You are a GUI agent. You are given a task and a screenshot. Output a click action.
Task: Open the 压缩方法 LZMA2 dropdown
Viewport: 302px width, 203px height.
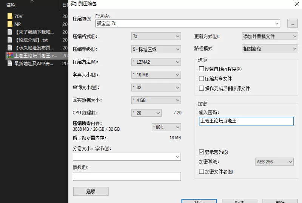[x=156, y=62]
